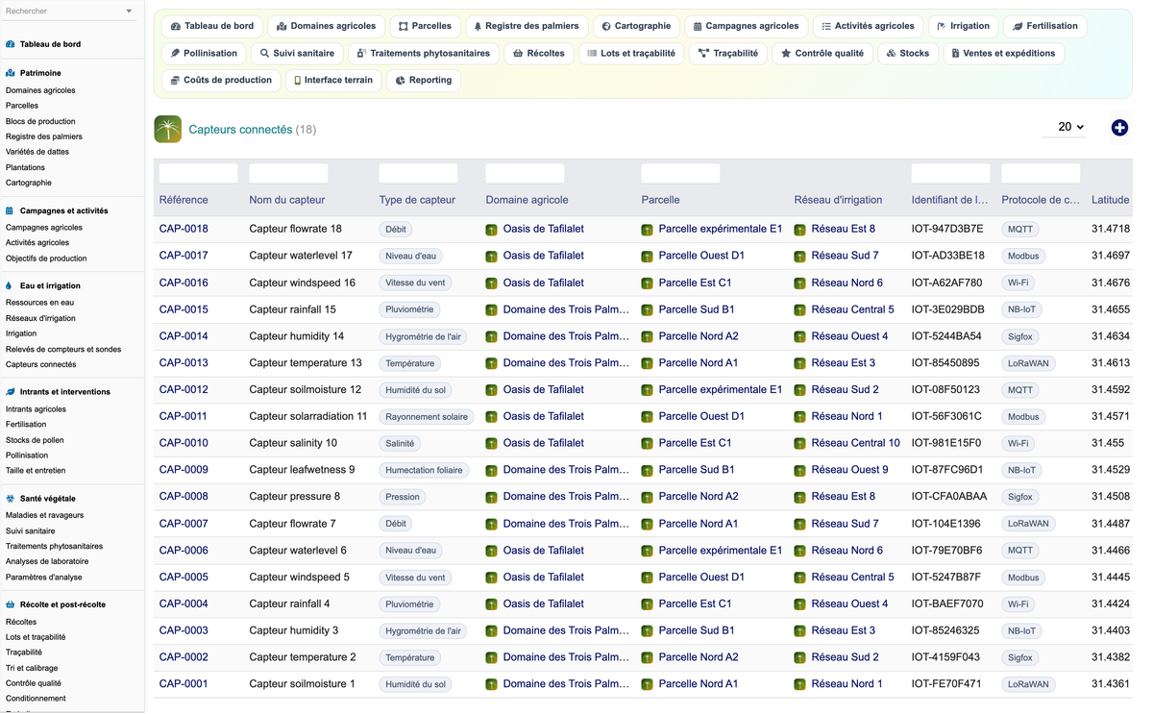Click the Pression type badge

(403, 497)
